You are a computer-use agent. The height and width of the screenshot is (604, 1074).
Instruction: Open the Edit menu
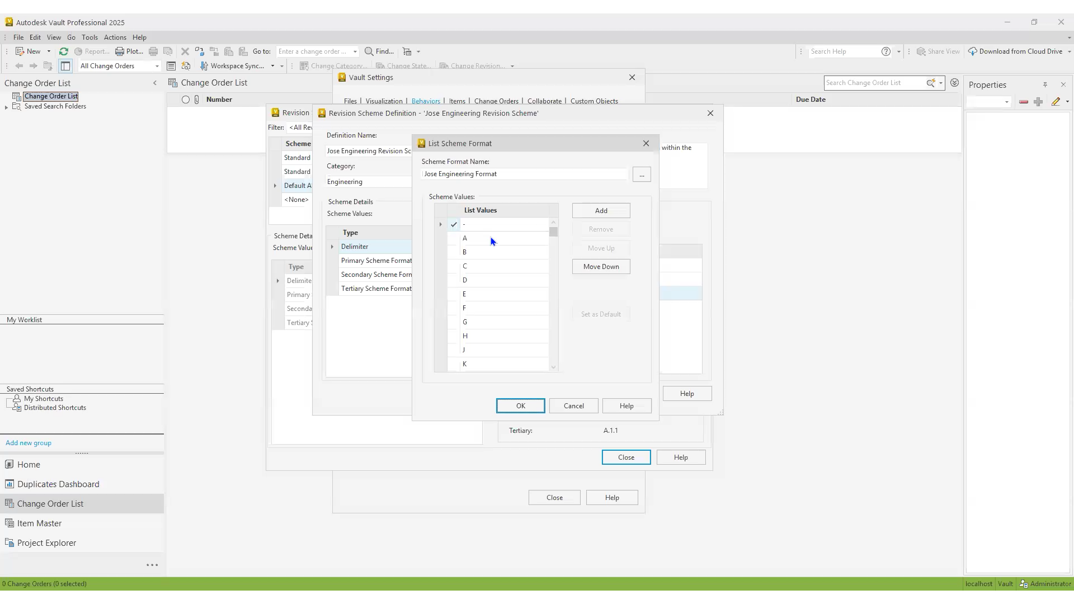tap(35, 37)
